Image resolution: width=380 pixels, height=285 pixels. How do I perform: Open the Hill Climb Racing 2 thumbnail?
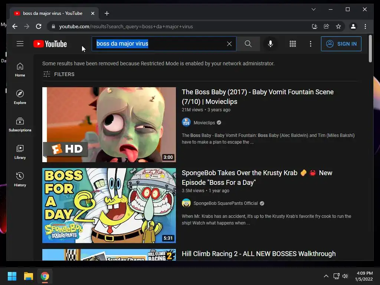pyautogui.click(x=109, y=255)
